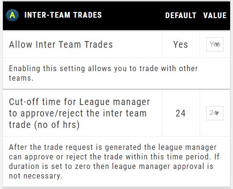Viewport: 233px width, 189px height.
Task: Click the 'After the trade request' description
Action: pos(114,161)
